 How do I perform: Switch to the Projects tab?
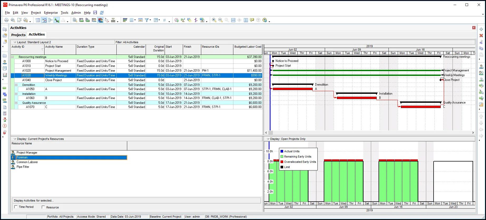point(18,35)
